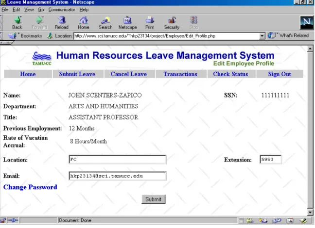315x228 pixels.
Task: Click the TAMU-CC logo
Action: (x=42, y=58)
